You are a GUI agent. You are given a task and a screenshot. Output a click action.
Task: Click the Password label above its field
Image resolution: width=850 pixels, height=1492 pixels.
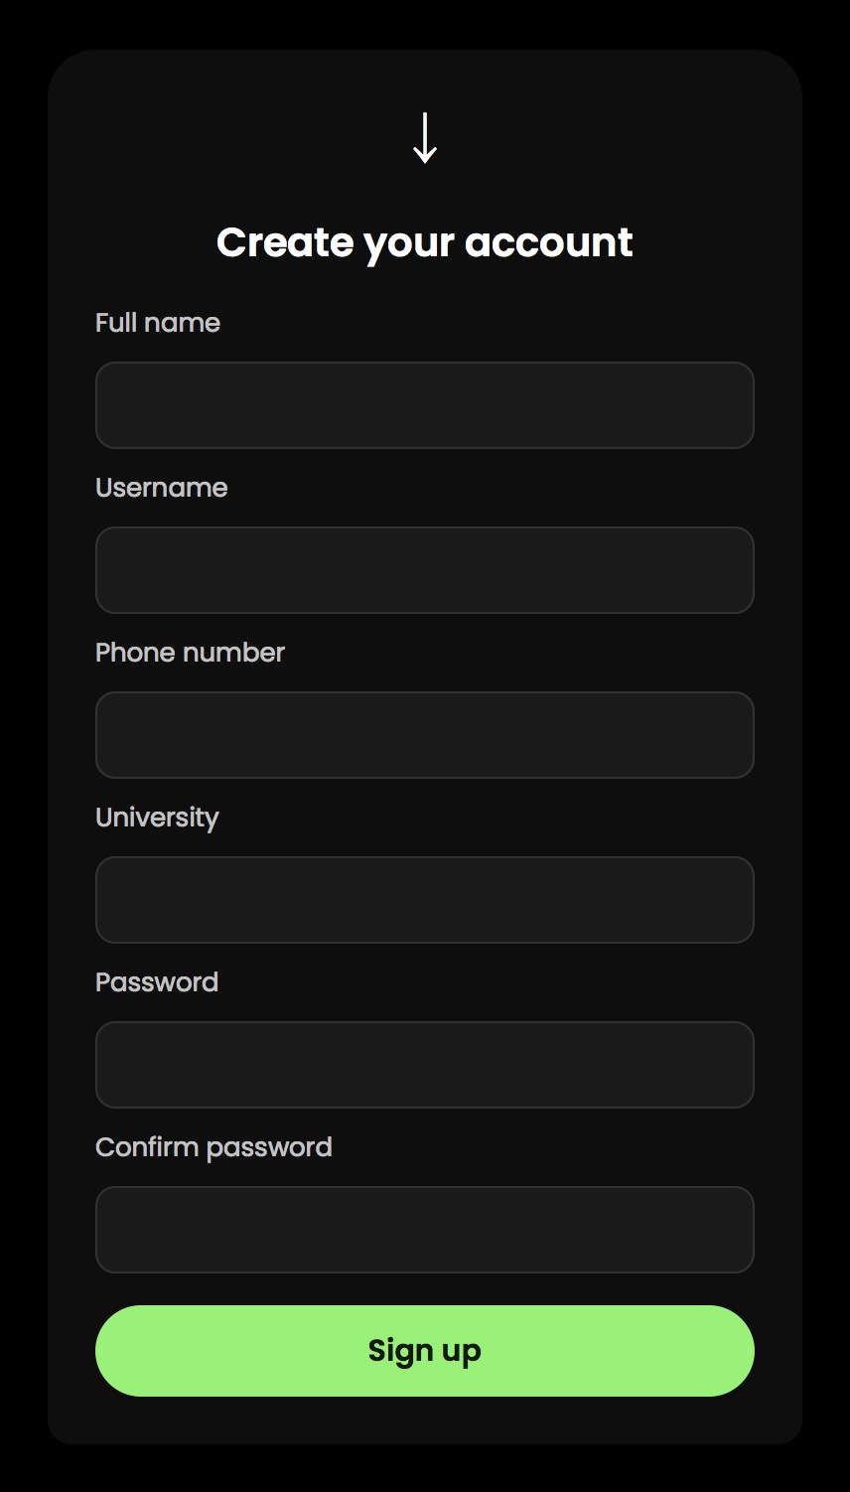[157, 982]
